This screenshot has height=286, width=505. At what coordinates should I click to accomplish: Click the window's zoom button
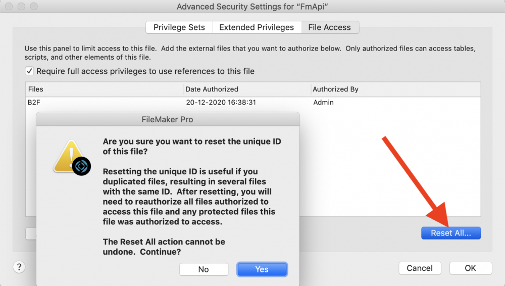(x=34, y=7)
